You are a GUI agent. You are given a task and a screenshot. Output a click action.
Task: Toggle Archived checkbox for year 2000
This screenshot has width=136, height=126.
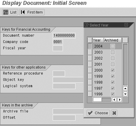click(113, 70)
